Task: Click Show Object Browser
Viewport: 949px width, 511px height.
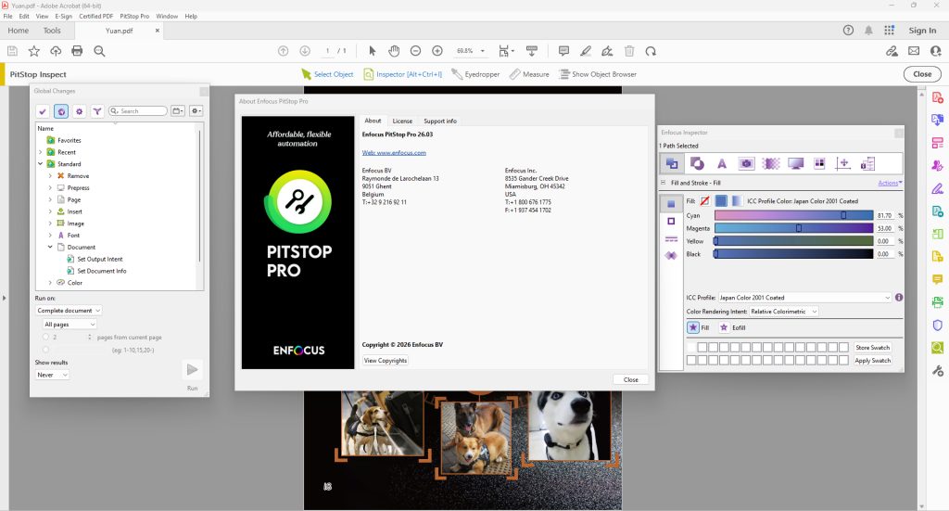Action: (598, 74)
